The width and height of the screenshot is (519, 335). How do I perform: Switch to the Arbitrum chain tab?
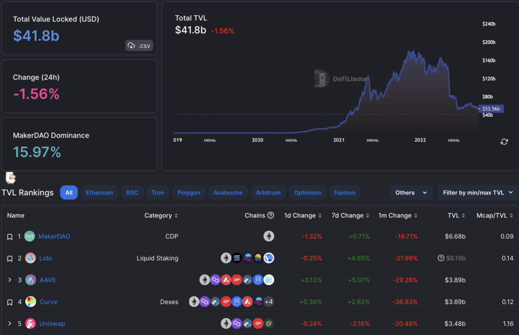click(268, 193)
